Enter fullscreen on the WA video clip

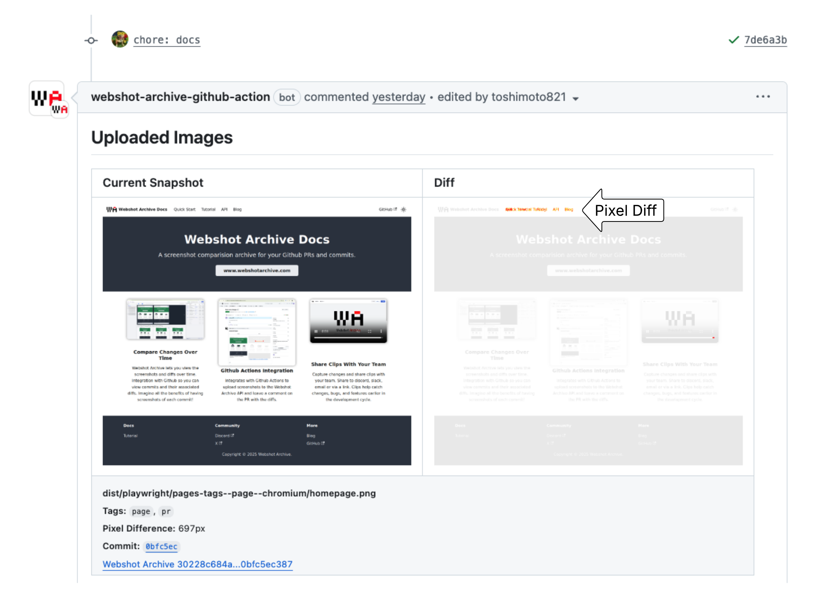tap(370, 331)
